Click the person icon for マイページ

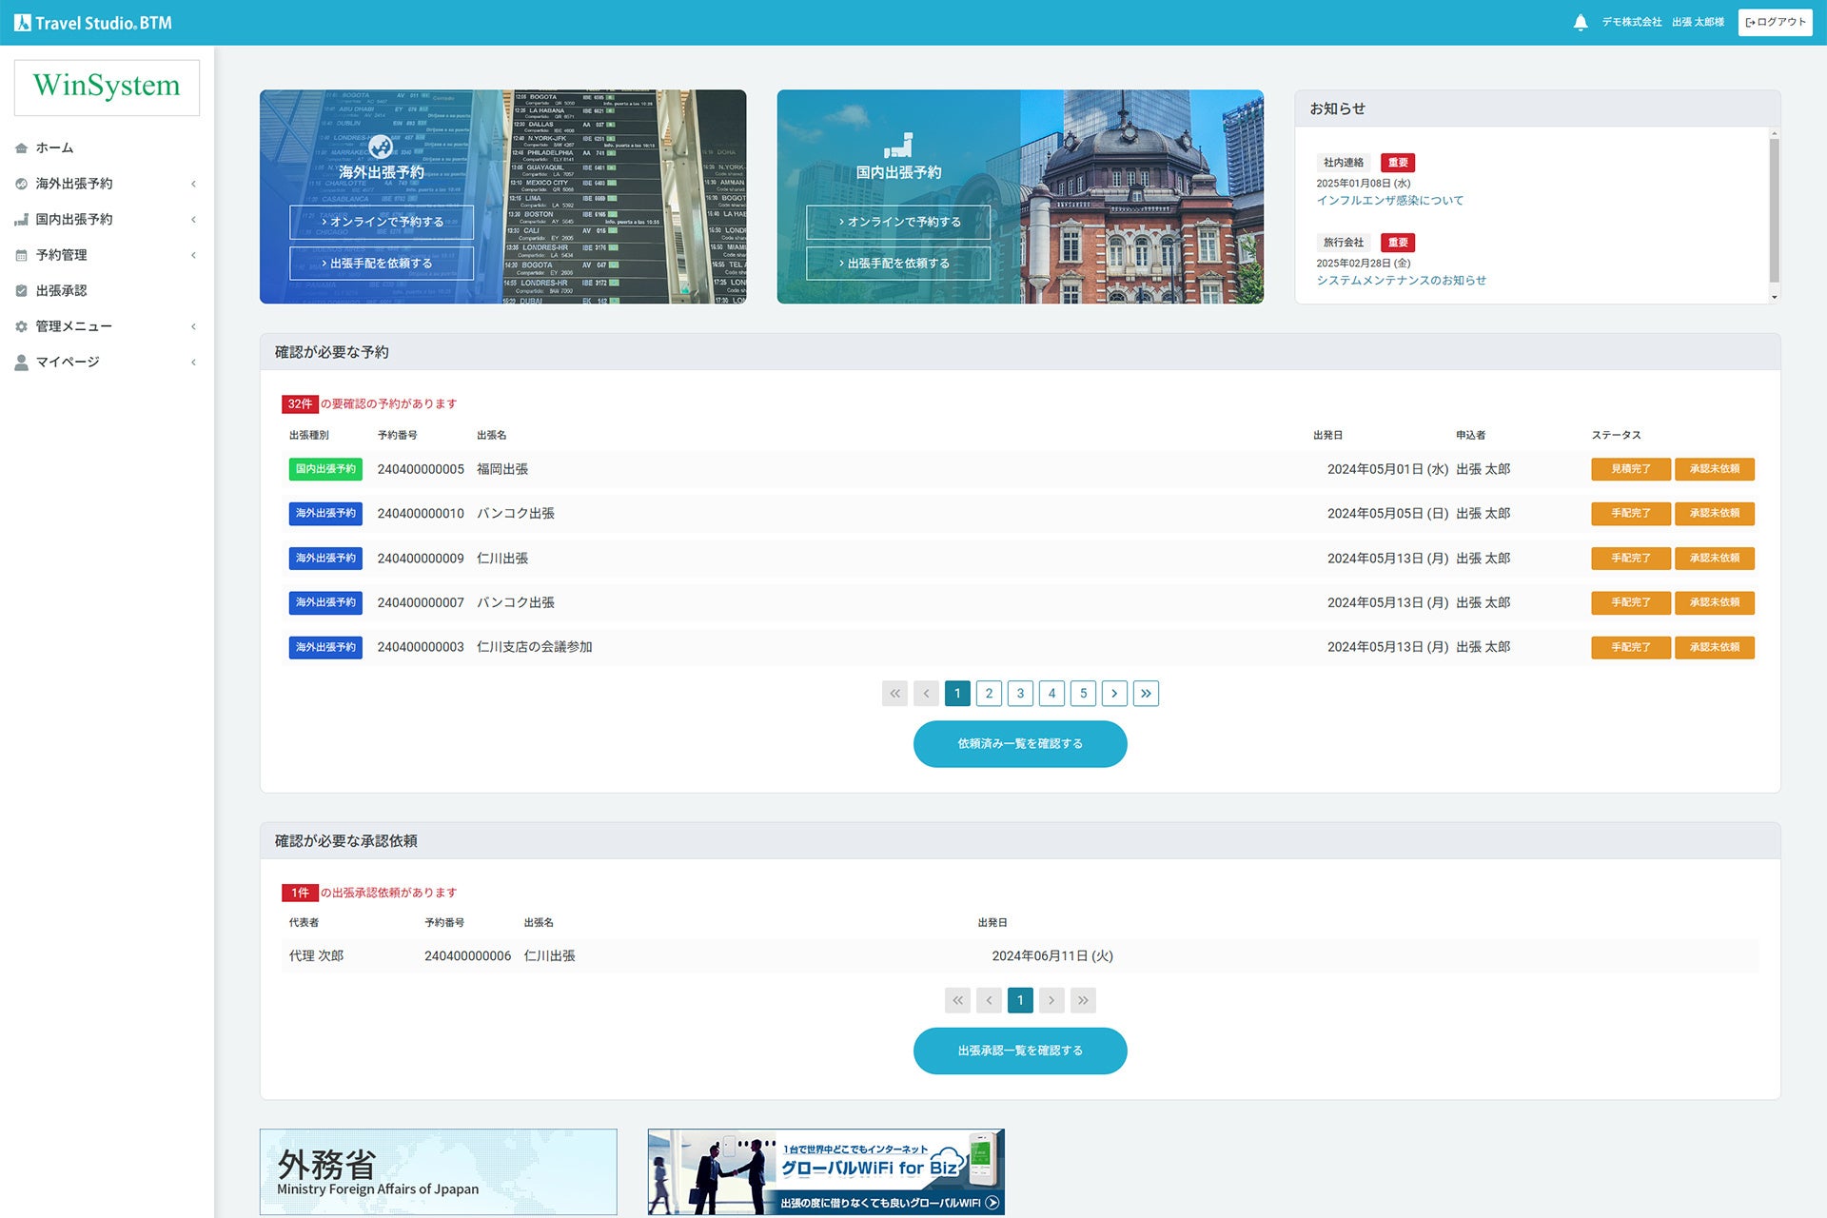coord(21,363)
